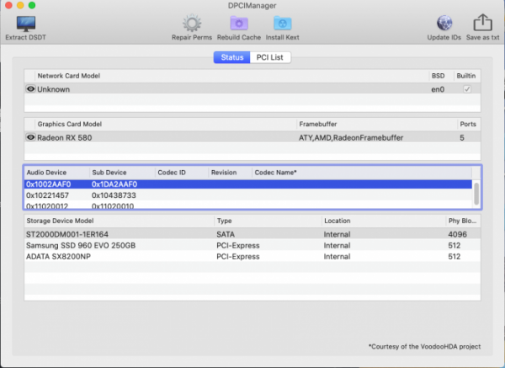Click Audio Device column header
This screenshot has height=368, width=505.
(x=46, y=173)
